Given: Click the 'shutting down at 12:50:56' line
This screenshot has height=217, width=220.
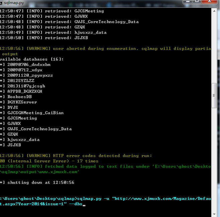Looking at the screenshot, I should coord(37,183).
